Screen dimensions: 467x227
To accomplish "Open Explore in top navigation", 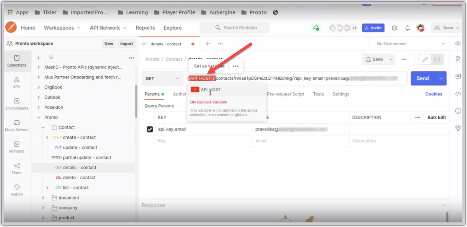I will (x=172, y=28).
